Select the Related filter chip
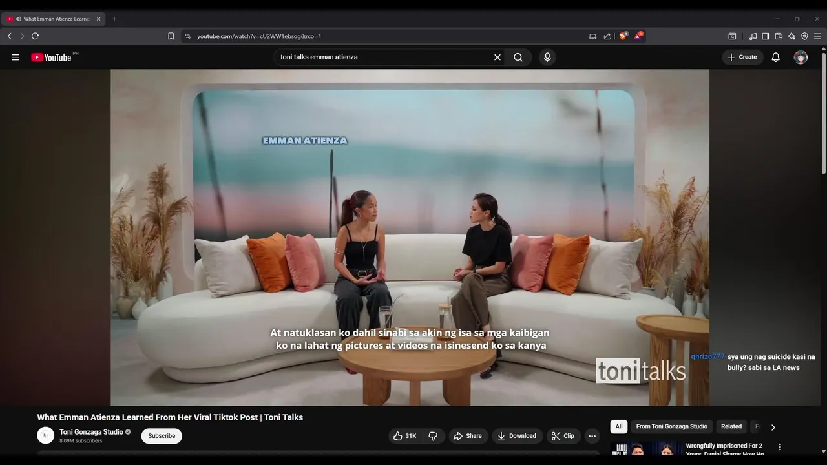The width and height of the screenshot is (827, 465). tap(731, 426)
